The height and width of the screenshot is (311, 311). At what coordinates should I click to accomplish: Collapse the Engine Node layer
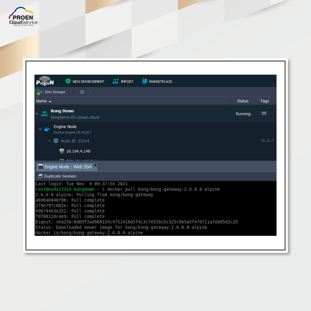pyautogui.click(x=40, y=129)
